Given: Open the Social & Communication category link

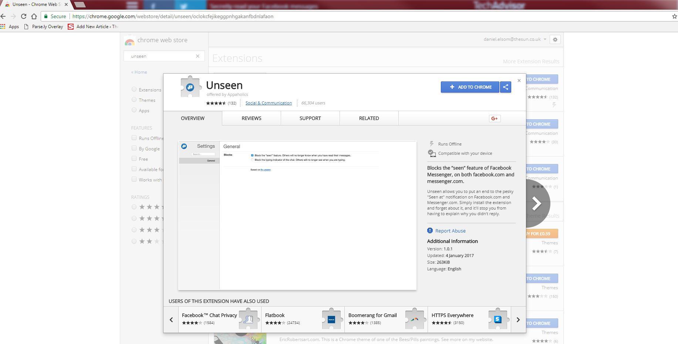Looking at the screenshot, I should 269,103.
